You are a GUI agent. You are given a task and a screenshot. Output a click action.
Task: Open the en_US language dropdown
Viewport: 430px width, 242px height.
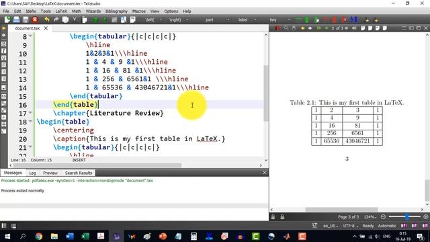pos(331,226)
